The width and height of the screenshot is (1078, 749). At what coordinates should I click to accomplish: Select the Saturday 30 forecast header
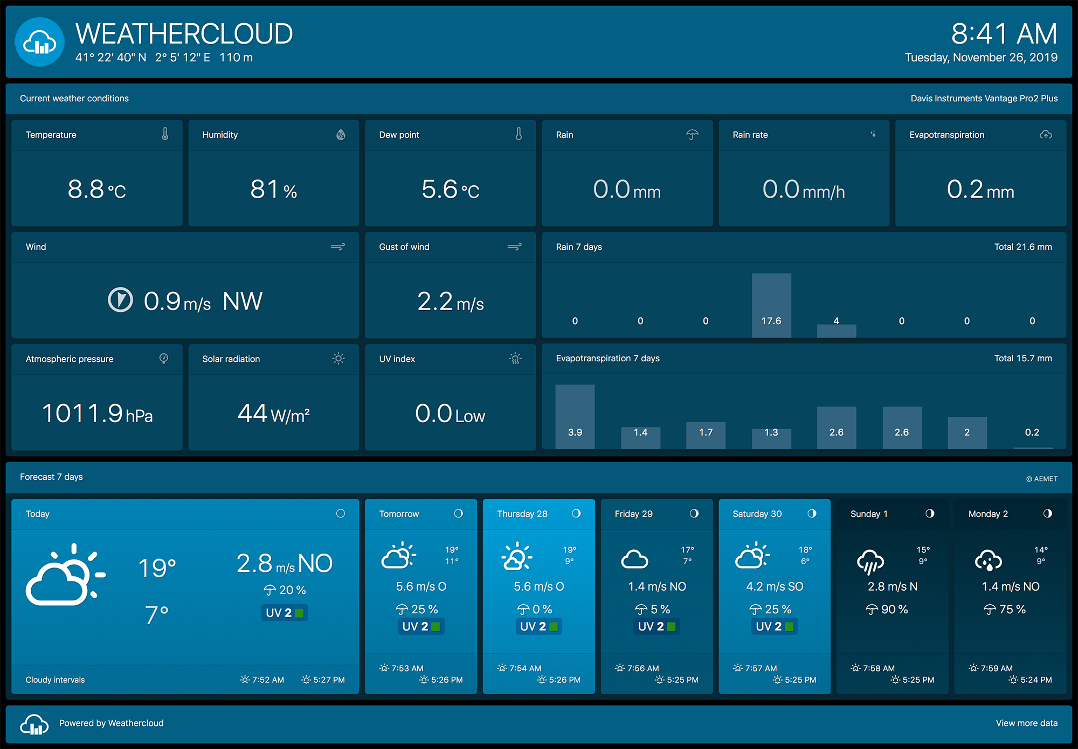click(775, 514)
